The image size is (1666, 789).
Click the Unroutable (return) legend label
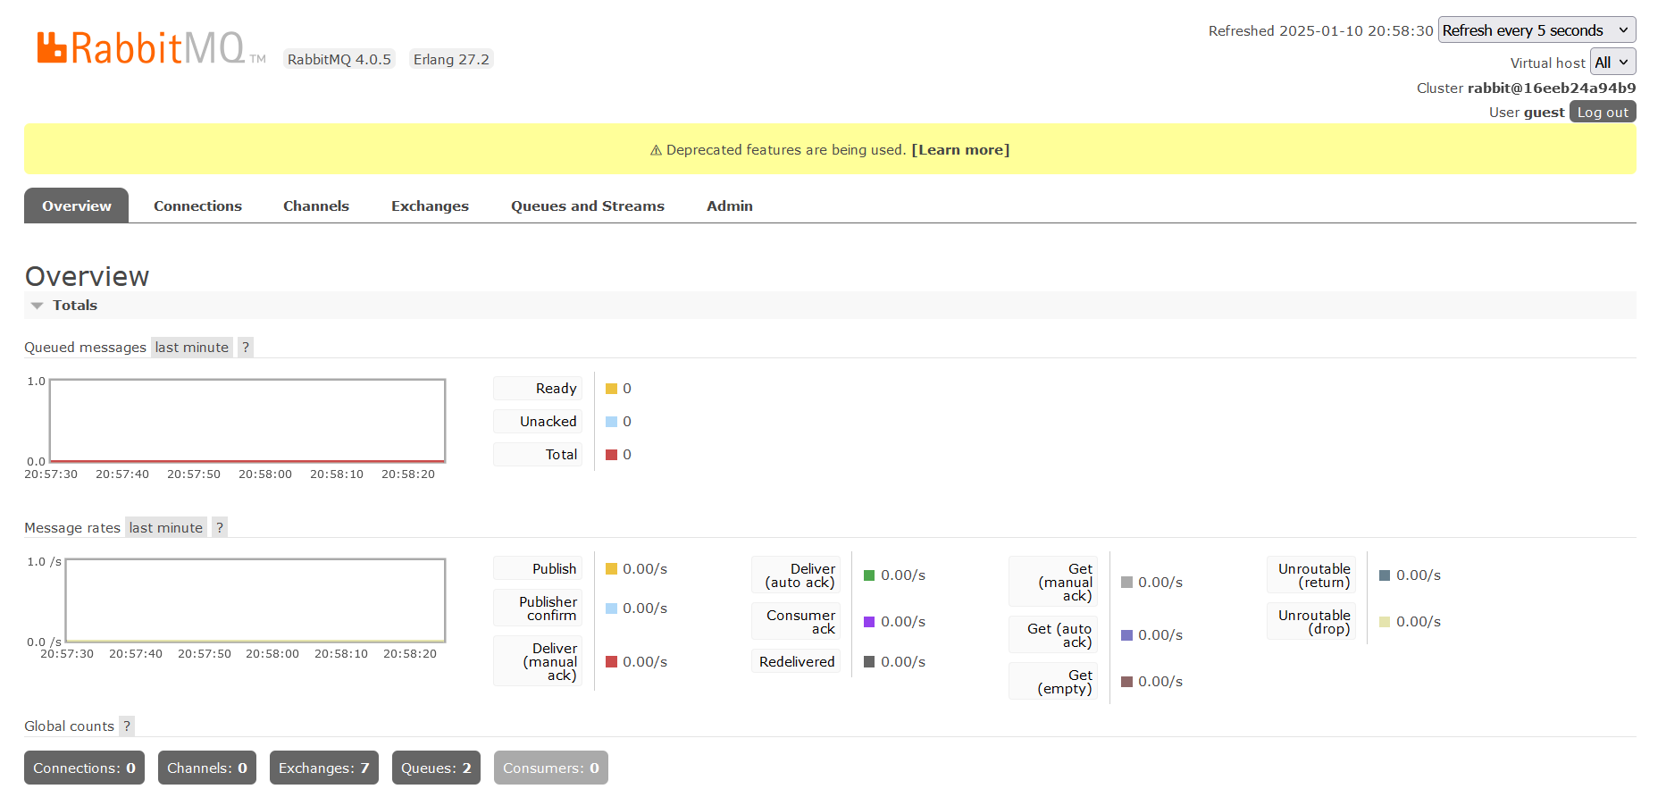pyautogui.click(x=1312, y=575)
